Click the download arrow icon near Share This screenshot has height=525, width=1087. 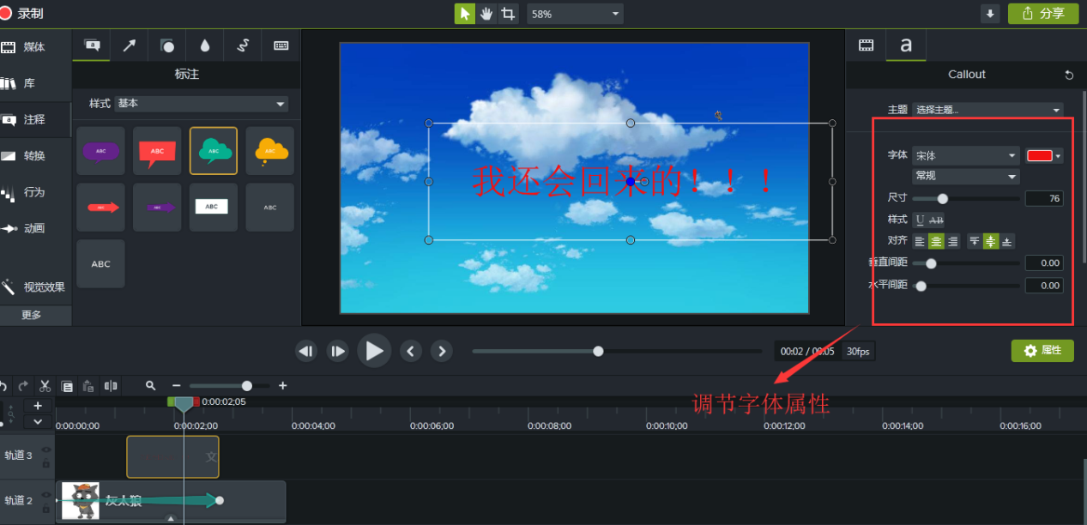click(991, 14)
